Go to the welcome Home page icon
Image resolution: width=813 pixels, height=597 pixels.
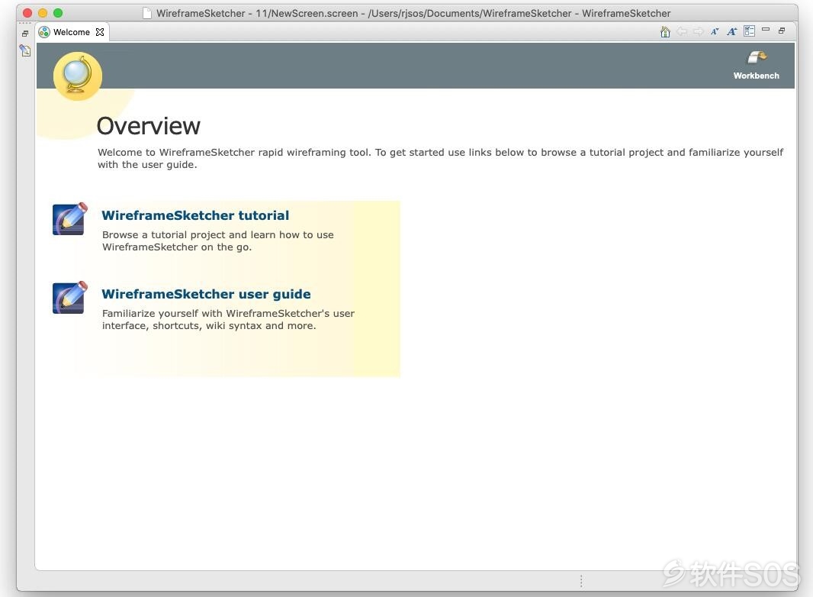(665, 31)
